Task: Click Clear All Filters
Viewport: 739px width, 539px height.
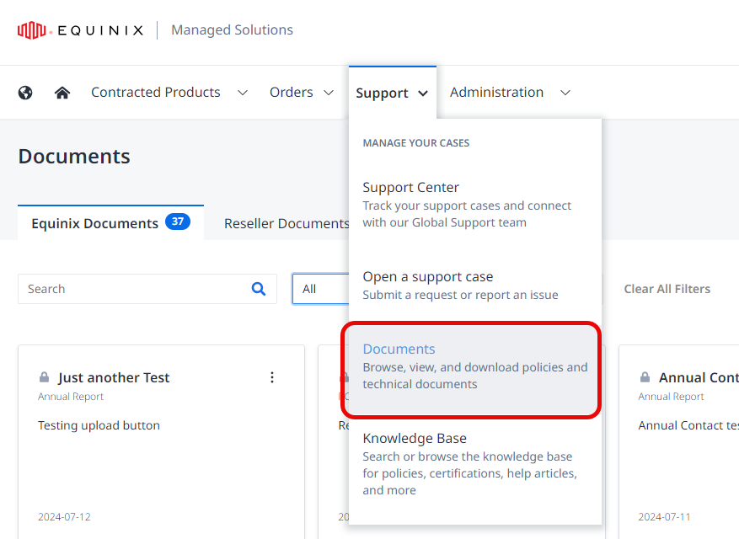Action: 667,289
